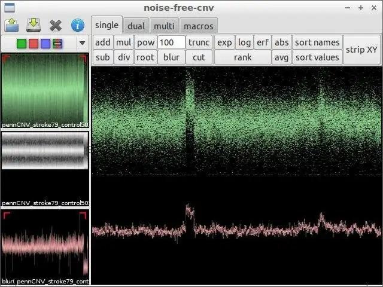Viewport: 383px width, 287px height.
Task: Click the add button
Action: coord(103,42)
